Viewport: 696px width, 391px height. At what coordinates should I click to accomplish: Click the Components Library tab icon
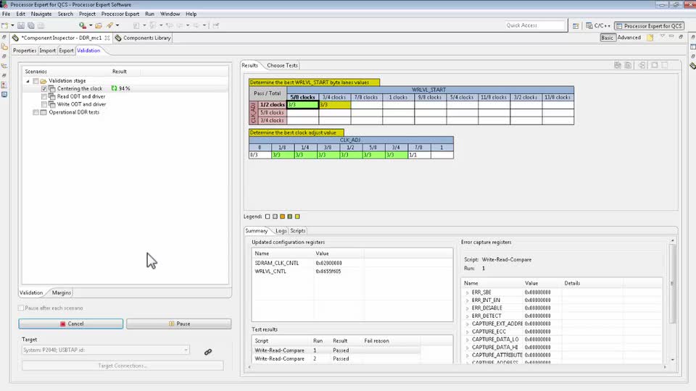tap(118, 38)
